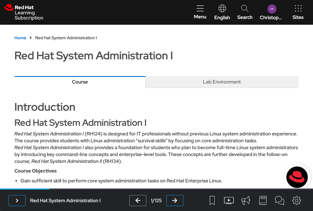
Task: Open the video resources player icon
Action: (x=229, y=200)
